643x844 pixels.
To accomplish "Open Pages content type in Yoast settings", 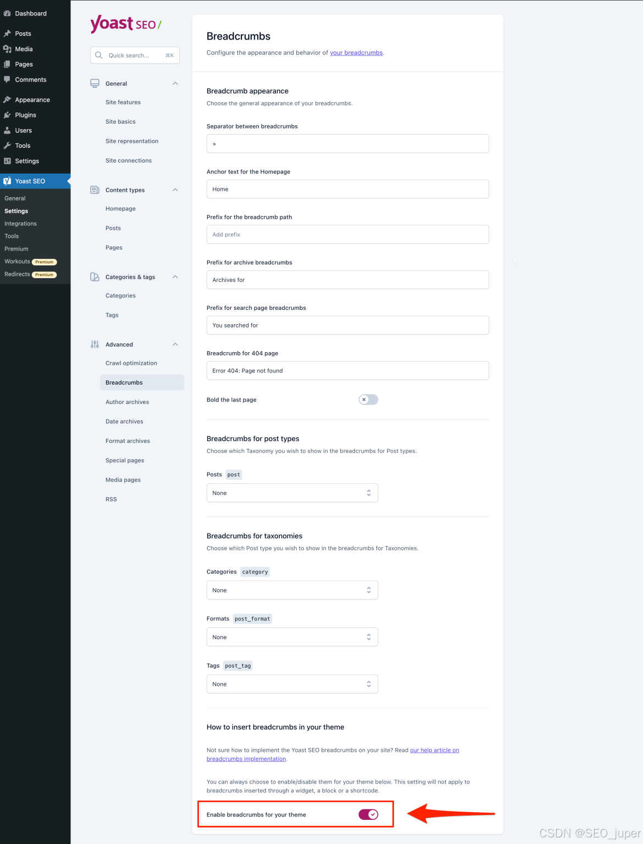I will click(114, 248).
